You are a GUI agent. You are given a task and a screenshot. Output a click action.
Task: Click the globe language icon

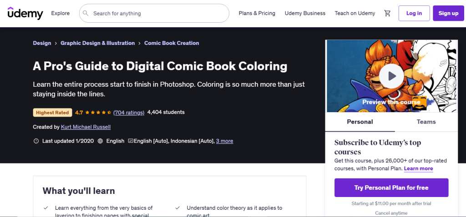[x=100, y=141]
